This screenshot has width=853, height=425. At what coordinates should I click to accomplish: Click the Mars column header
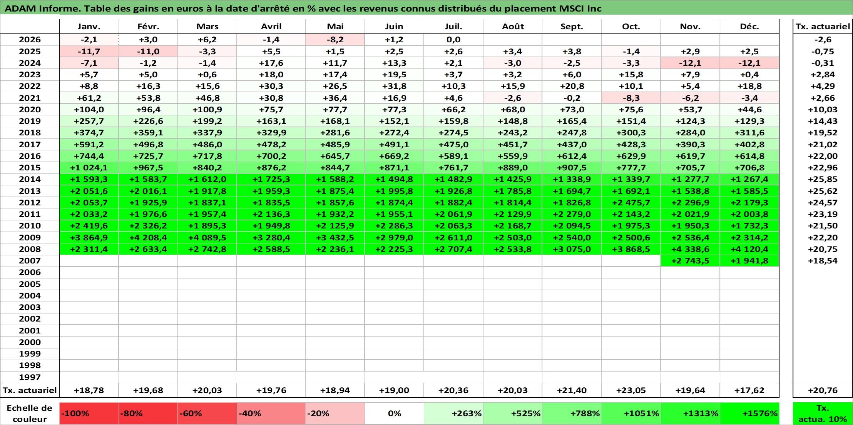pos(207,27)
